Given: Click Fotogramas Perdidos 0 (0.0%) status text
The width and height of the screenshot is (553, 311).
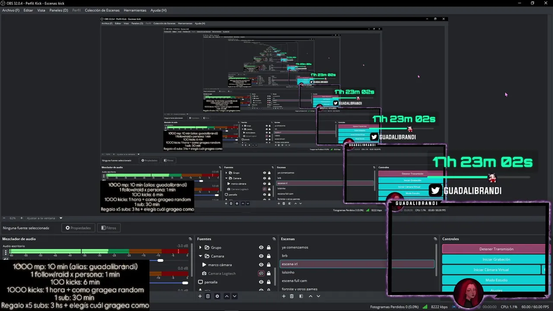Looking at the screenshot, I should click(x=394, y=307).
